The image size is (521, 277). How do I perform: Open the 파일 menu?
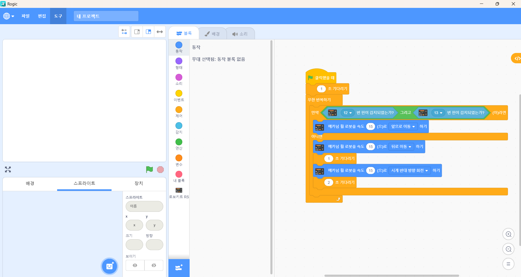click(26, 16)
